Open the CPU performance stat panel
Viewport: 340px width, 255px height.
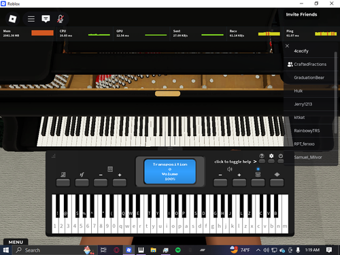click(x=85, y=33)
